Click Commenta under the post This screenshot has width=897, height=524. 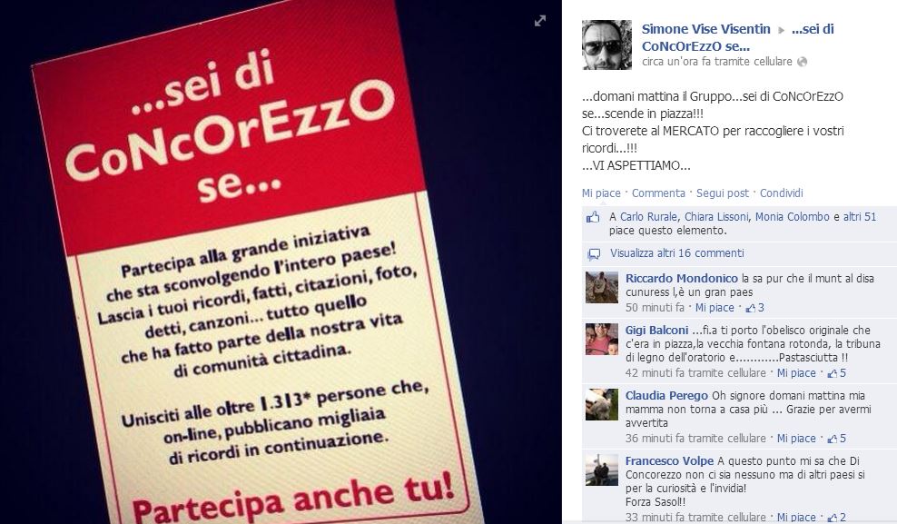(x=658, y=193)
